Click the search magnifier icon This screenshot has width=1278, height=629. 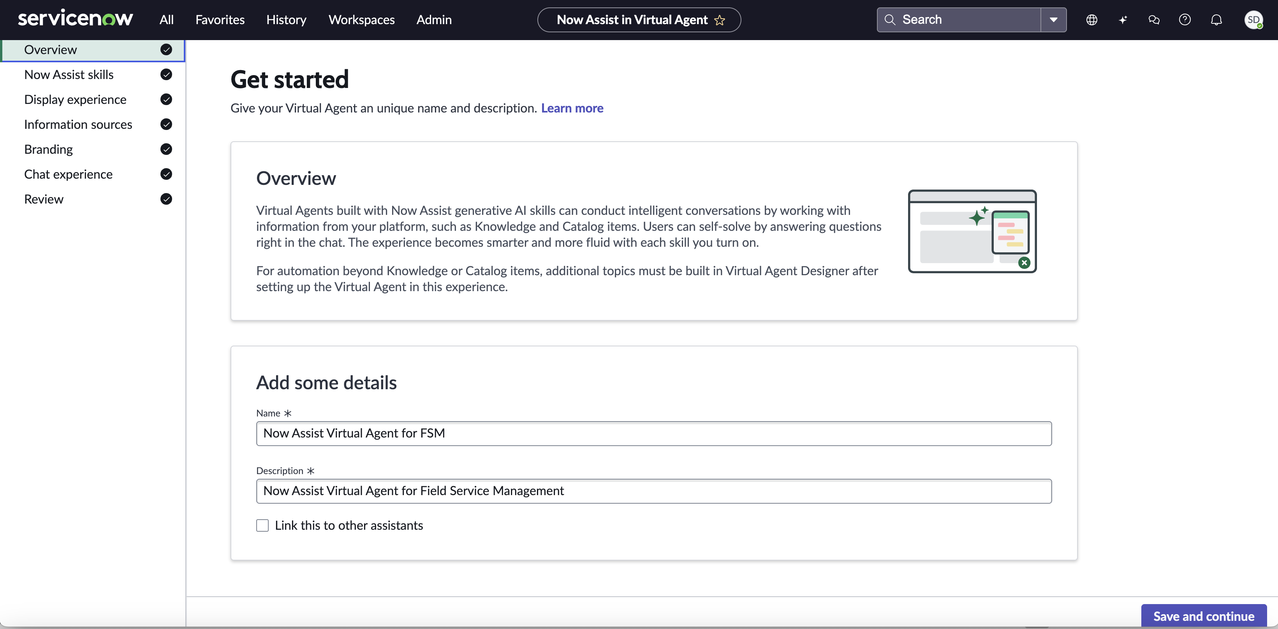click(890, 19)
